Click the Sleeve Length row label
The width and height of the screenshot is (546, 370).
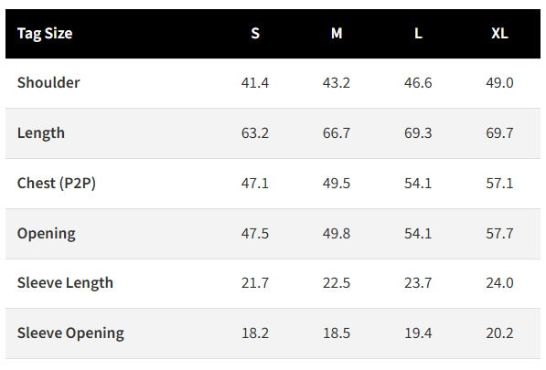click(65, 283)
